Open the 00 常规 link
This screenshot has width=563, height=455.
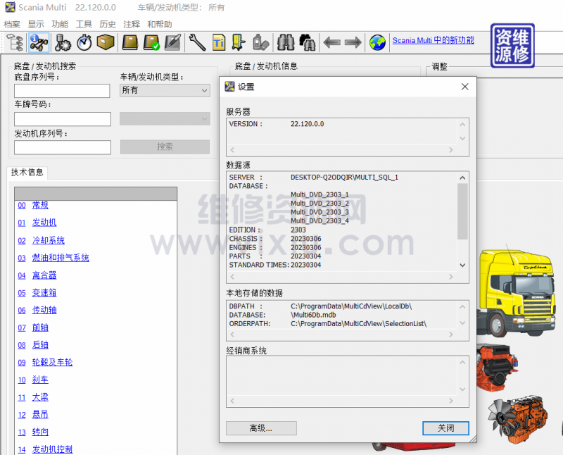point(33,205)
